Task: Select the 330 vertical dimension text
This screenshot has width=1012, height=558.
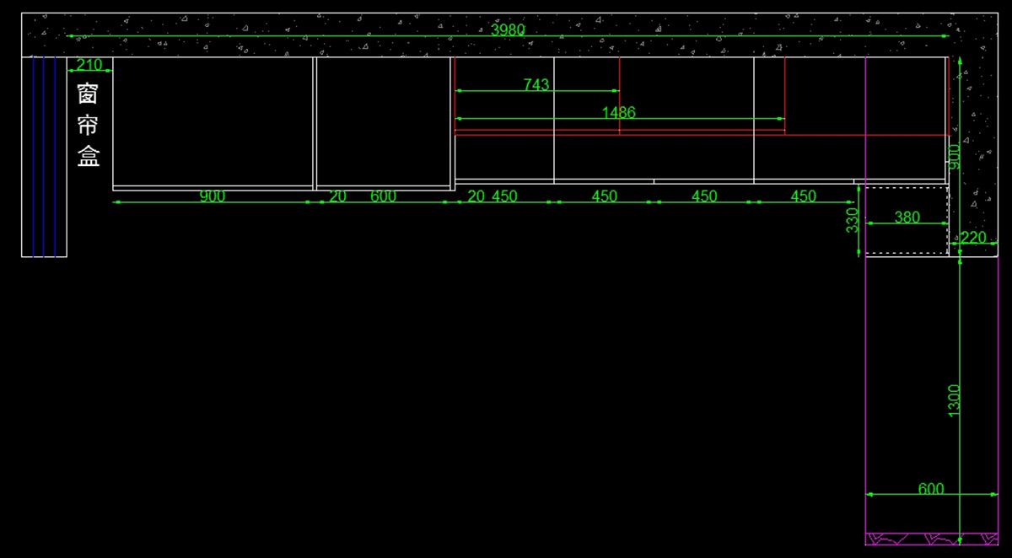Action: (x=852, y=221)
